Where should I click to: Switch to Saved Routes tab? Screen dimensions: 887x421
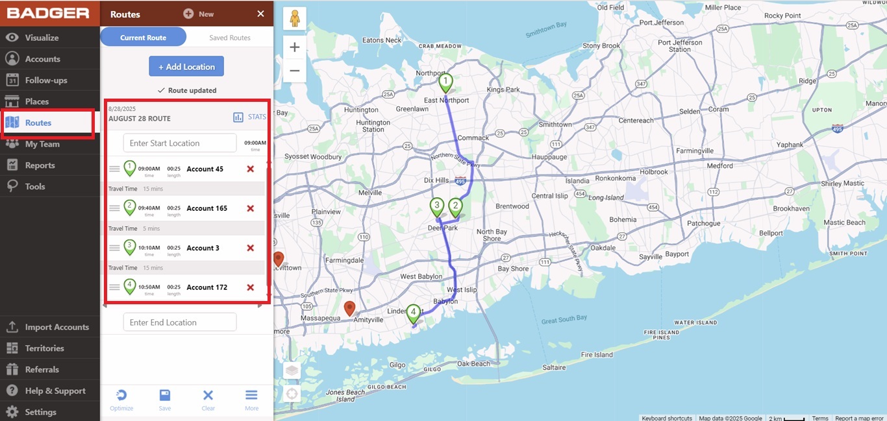230,38
